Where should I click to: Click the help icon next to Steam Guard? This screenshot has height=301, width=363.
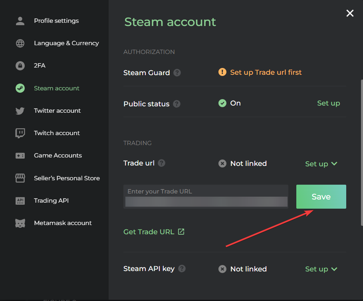pos(177,73)
